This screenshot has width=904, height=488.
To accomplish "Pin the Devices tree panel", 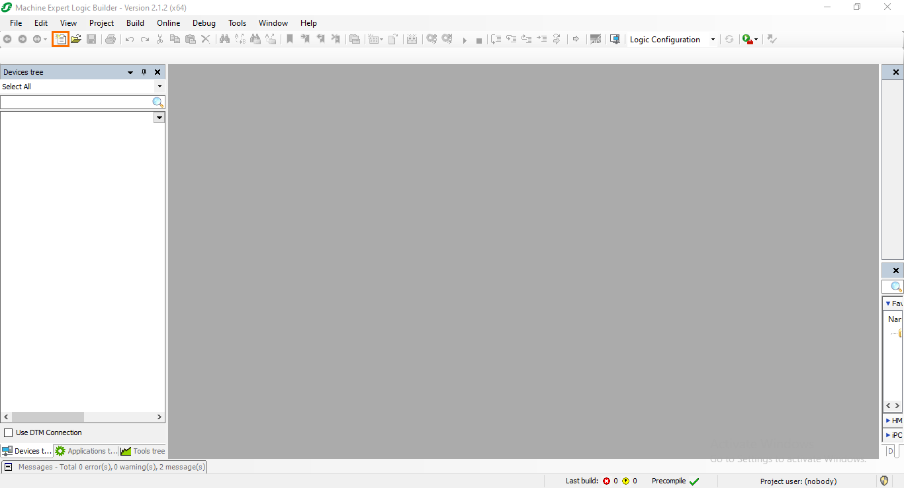I will click(x=144, y=72).
